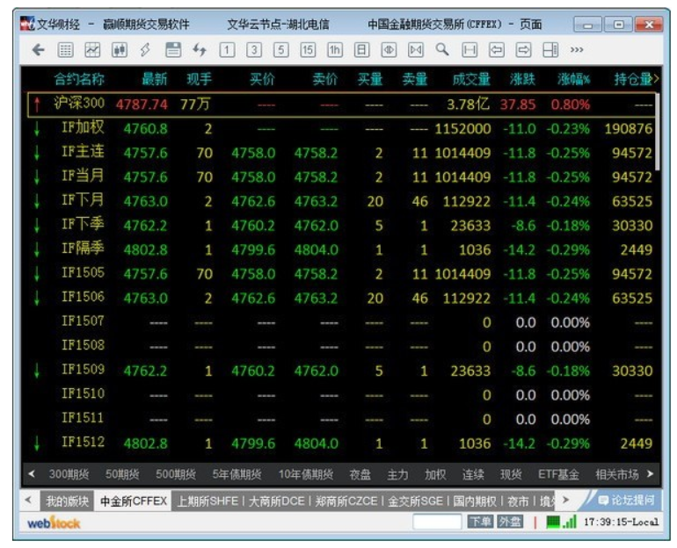This screenshot has width=677, height=548.
Task: Choose the 1h period toolbar button
Action: tap(334, 51)
